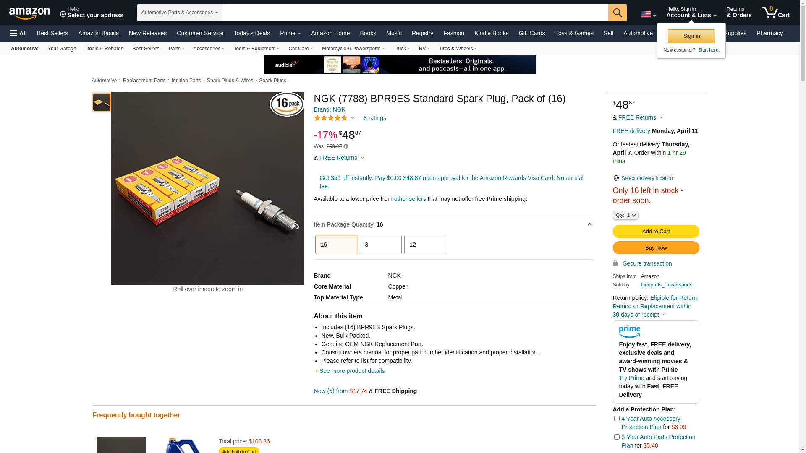Open the All hamburger menu

[x=18, y=33]
